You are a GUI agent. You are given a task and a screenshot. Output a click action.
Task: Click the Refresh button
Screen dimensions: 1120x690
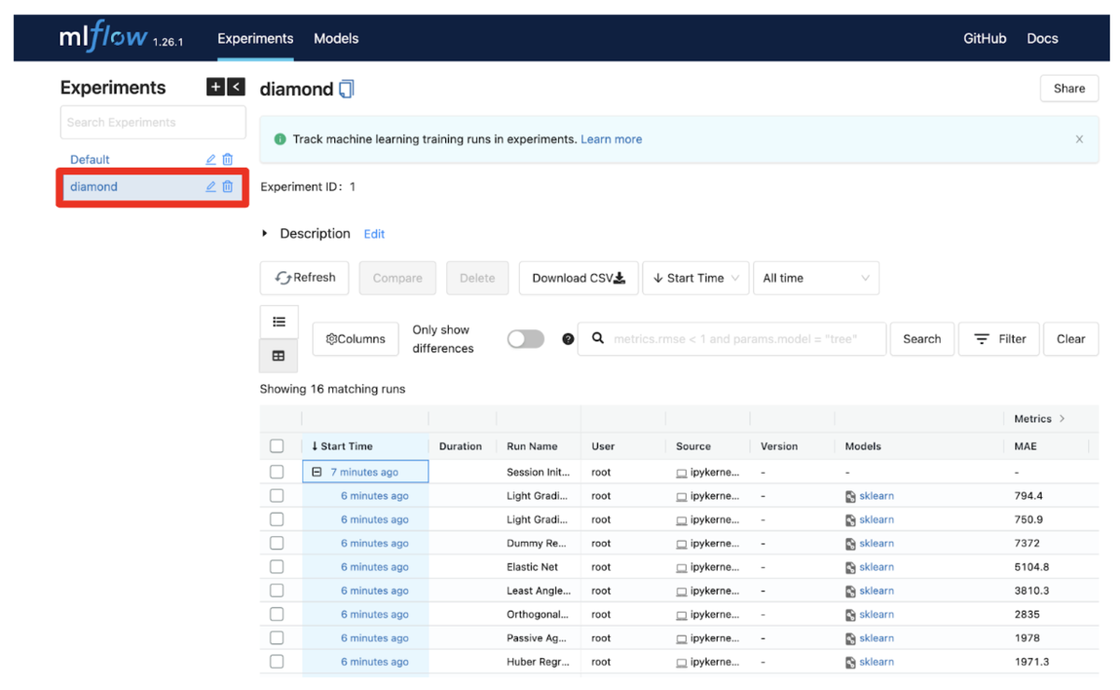tap(304, 278)
